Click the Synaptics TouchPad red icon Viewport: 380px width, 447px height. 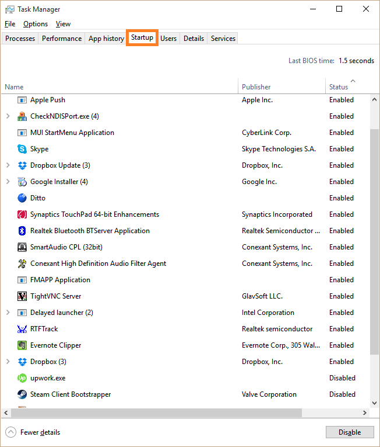click(x=22, y=214)
